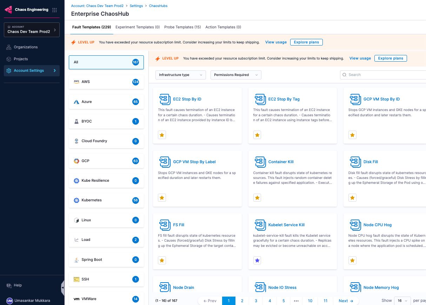
Task: Click the Help icon in sidebar
Action: tap(9, 285)
